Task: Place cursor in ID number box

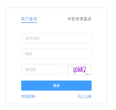Action: click(56, 38)
